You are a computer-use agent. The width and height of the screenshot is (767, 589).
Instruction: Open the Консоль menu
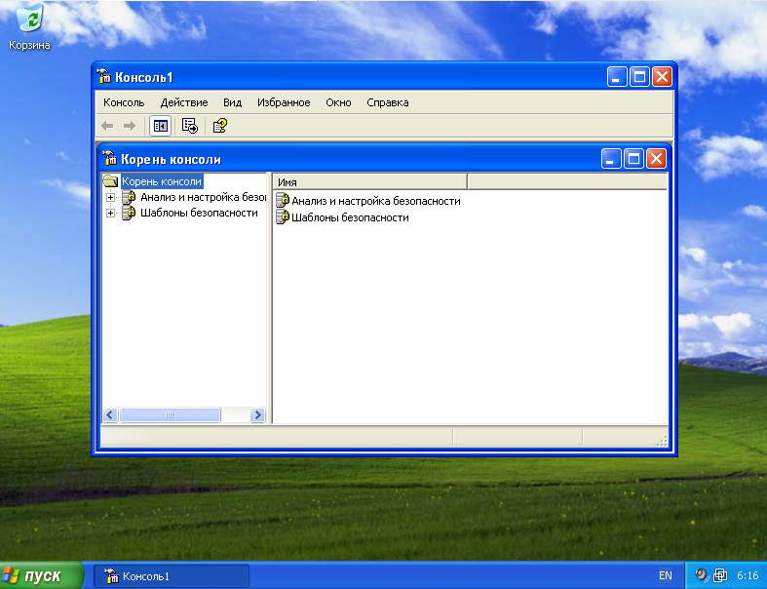coord(124,102)
